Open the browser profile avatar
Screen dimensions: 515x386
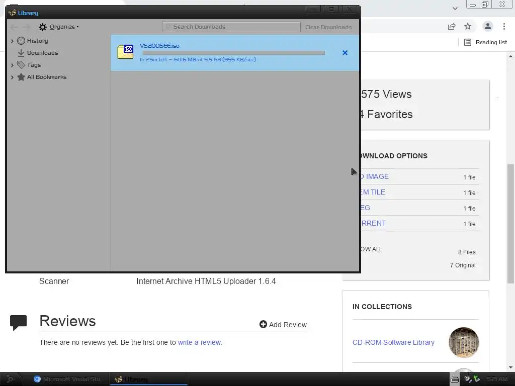pos(488,26)
